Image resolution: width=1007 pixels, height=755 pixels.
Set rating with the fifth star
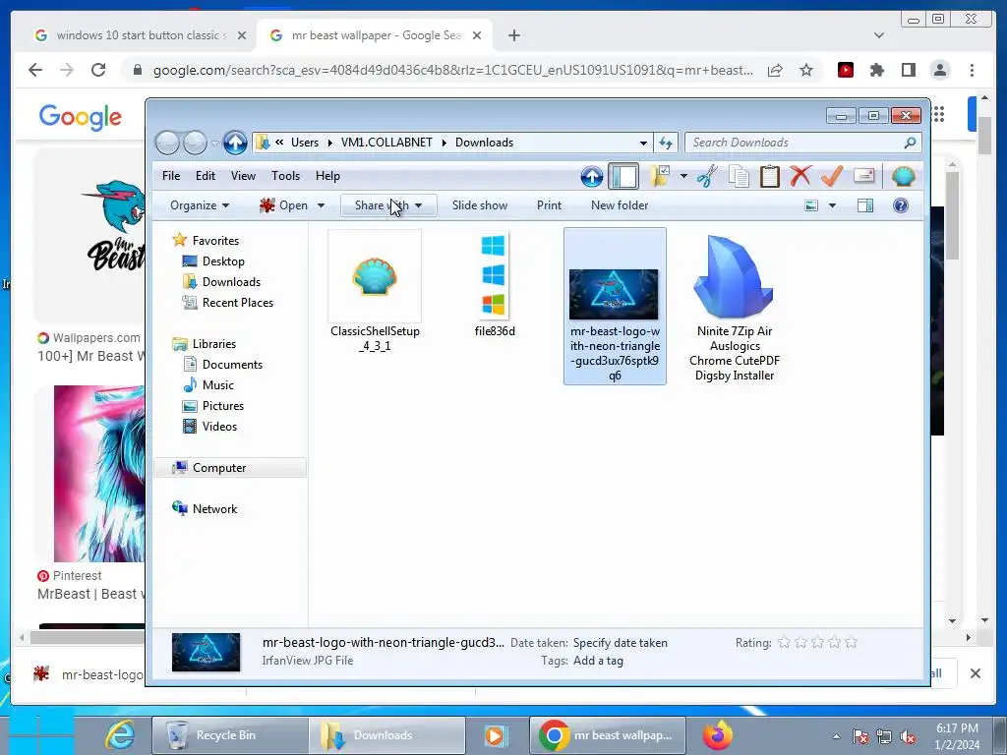pyautogui.click(x=851, y=643)
